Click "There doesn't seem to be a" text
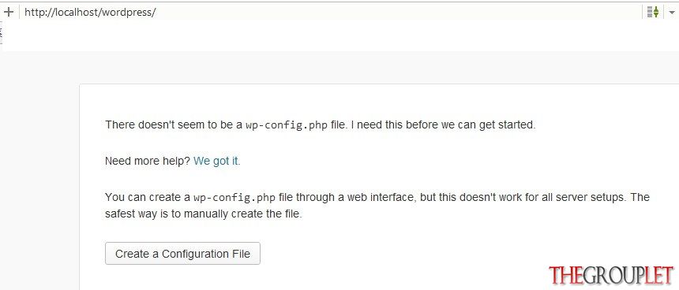679x290 pixels. pos(174,125)
